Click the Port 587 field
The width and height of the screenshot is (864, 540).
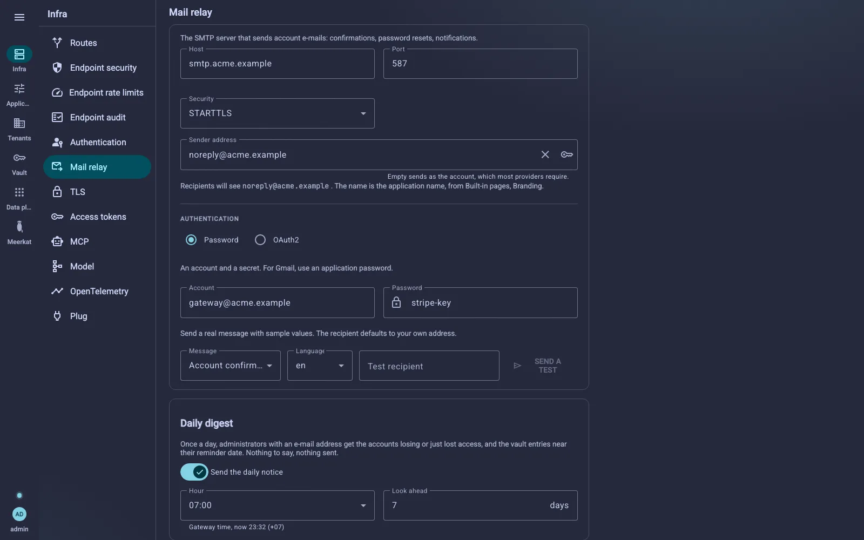pyautogui.click(x=481, y=64)
